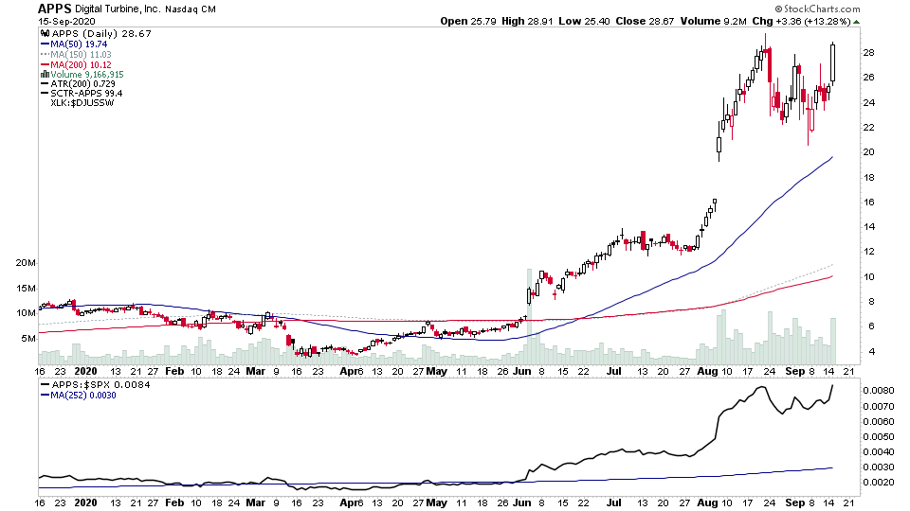Click the Nasdaq CM exchange label

tap(191, 9)
